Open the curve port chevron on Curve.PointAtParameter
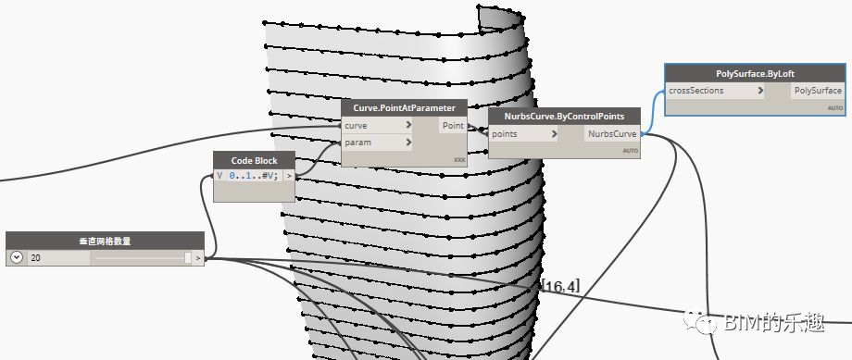This screenshot has height=360, width=852. coord(408,126)
